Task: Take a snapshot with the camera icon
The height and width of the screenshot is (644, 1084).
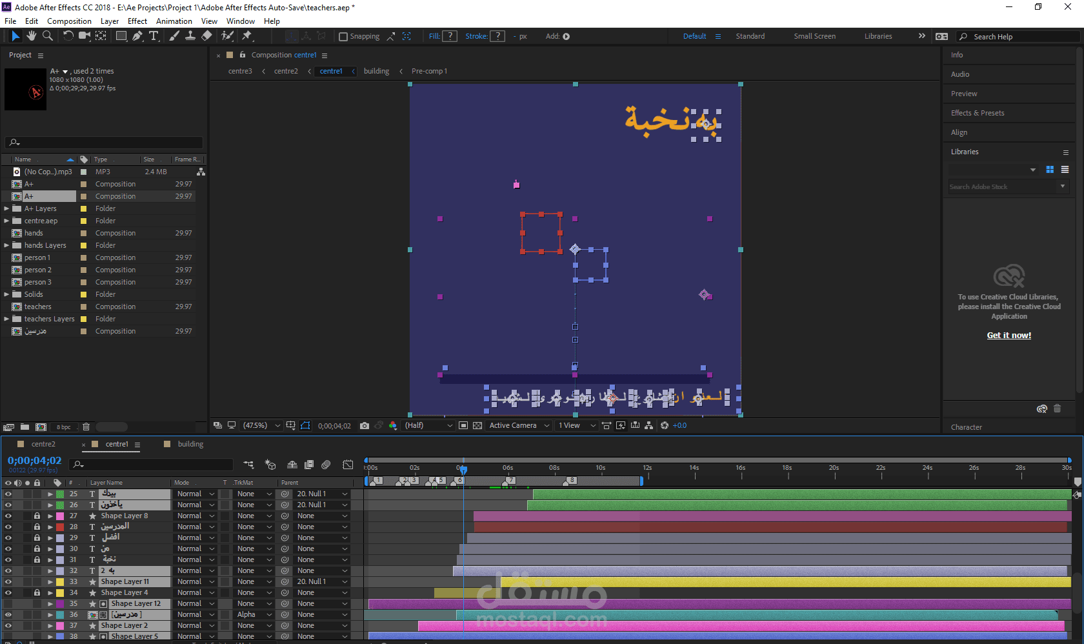Action: coord(365,426)
